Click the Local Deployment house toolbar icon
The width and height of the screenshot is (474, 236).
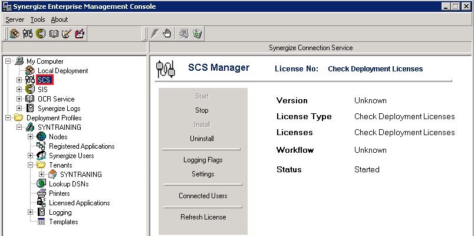(14, 34)
